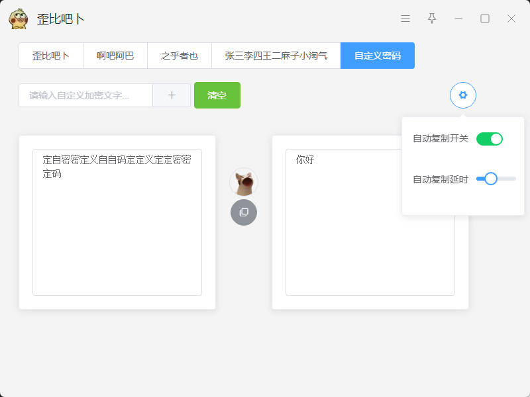Click the 自动复制延时 slider handle
The height and width of the screenshot is (397, 530).
point(491,179)
